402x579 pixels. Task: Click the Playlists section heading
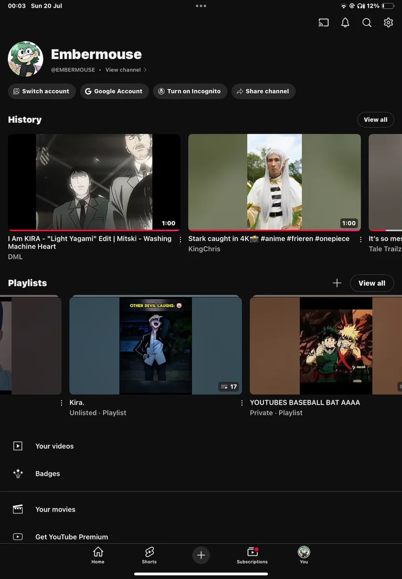27,283
